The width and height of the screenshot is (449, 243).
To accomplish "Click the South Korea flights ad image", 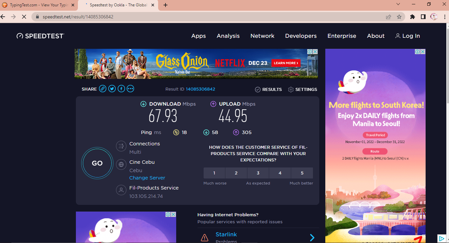I will pos(375,146).
